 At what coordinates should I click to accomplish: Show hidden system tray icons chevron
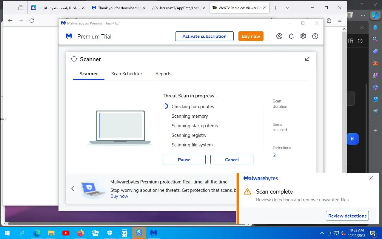(322, 233)
